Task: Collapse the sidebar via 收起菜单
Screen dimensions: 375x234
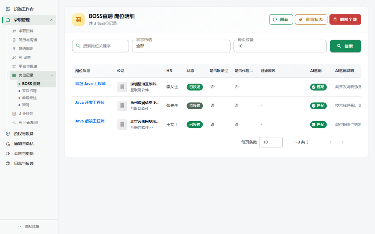Action: [x=29, y=226]
